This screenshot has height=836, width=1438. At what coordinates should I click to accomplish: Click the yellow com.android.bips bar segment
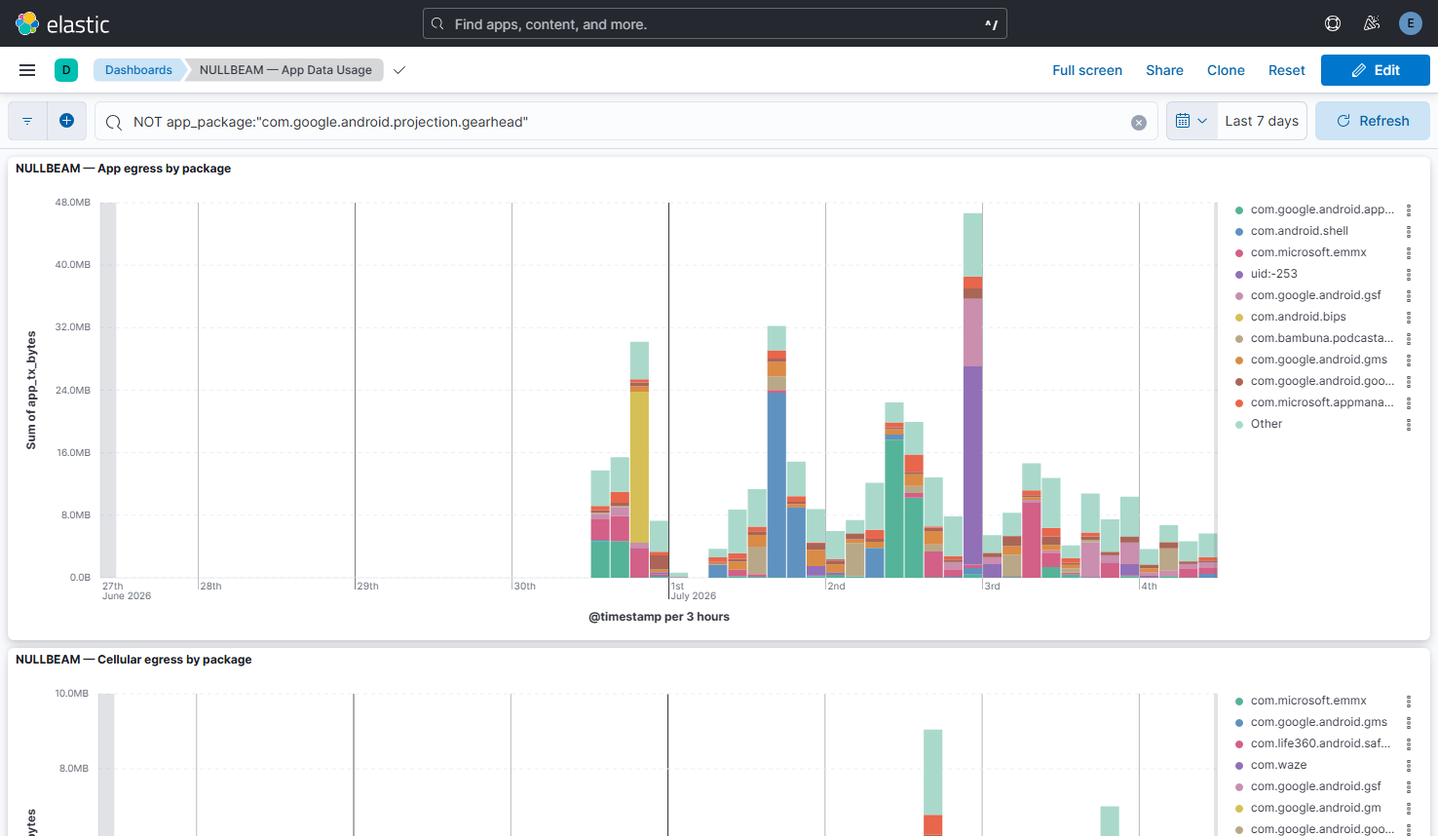point(639,467)
